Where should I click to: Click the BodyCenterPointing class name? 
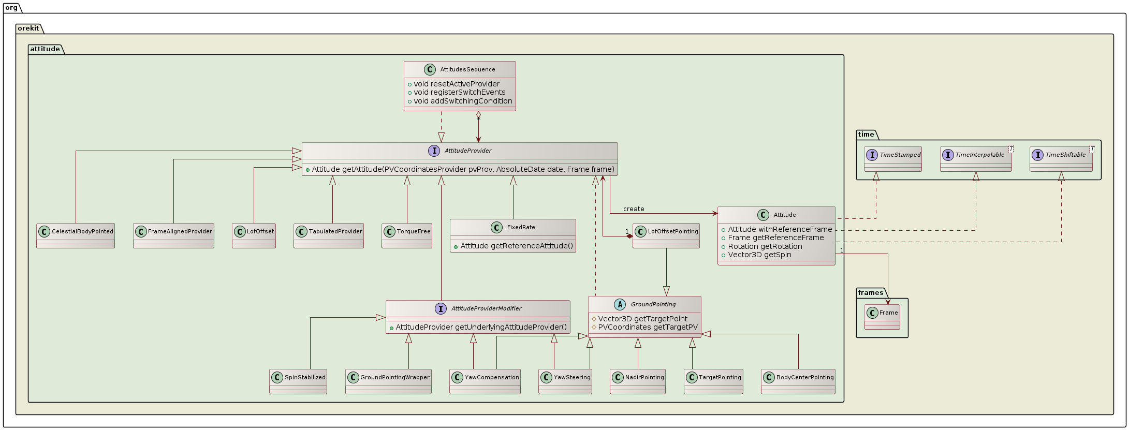[805, 377]
